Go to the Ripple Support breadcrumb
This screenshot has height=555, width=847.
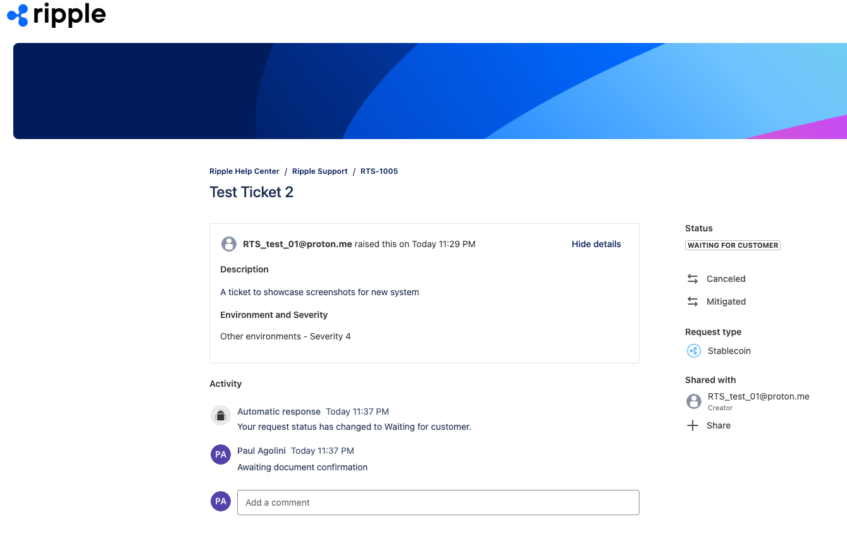coord(319,171)
